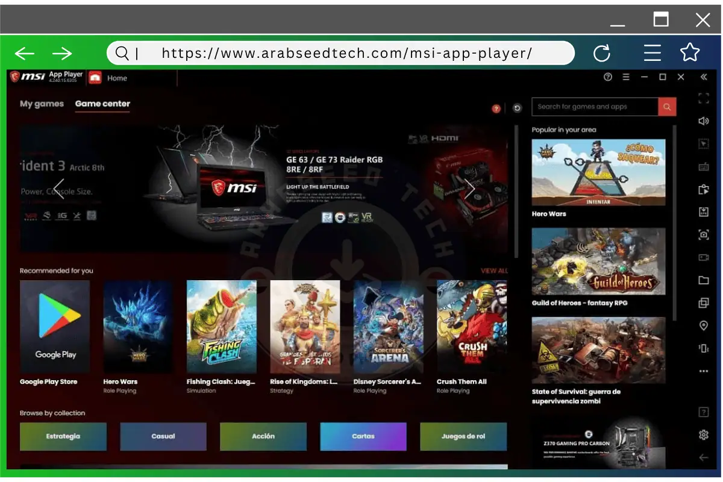The width and height of the screenshot is (723, 482).
Task: Toggle the mouse lock cursor icon
Action: coord(703,143)
